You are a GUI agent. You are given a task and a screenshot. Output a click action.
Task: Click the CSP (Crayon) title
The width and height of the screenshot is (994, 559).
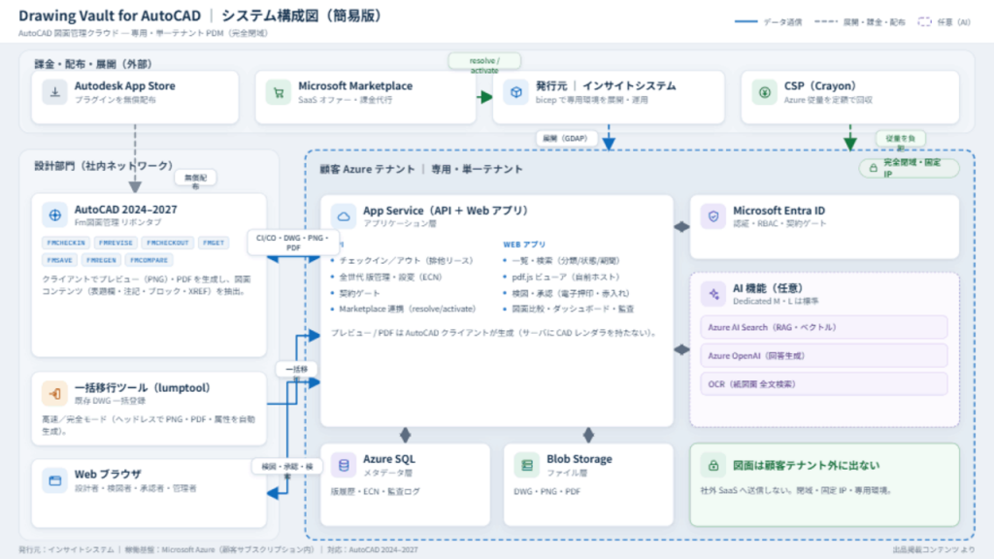tap(819, 86)
